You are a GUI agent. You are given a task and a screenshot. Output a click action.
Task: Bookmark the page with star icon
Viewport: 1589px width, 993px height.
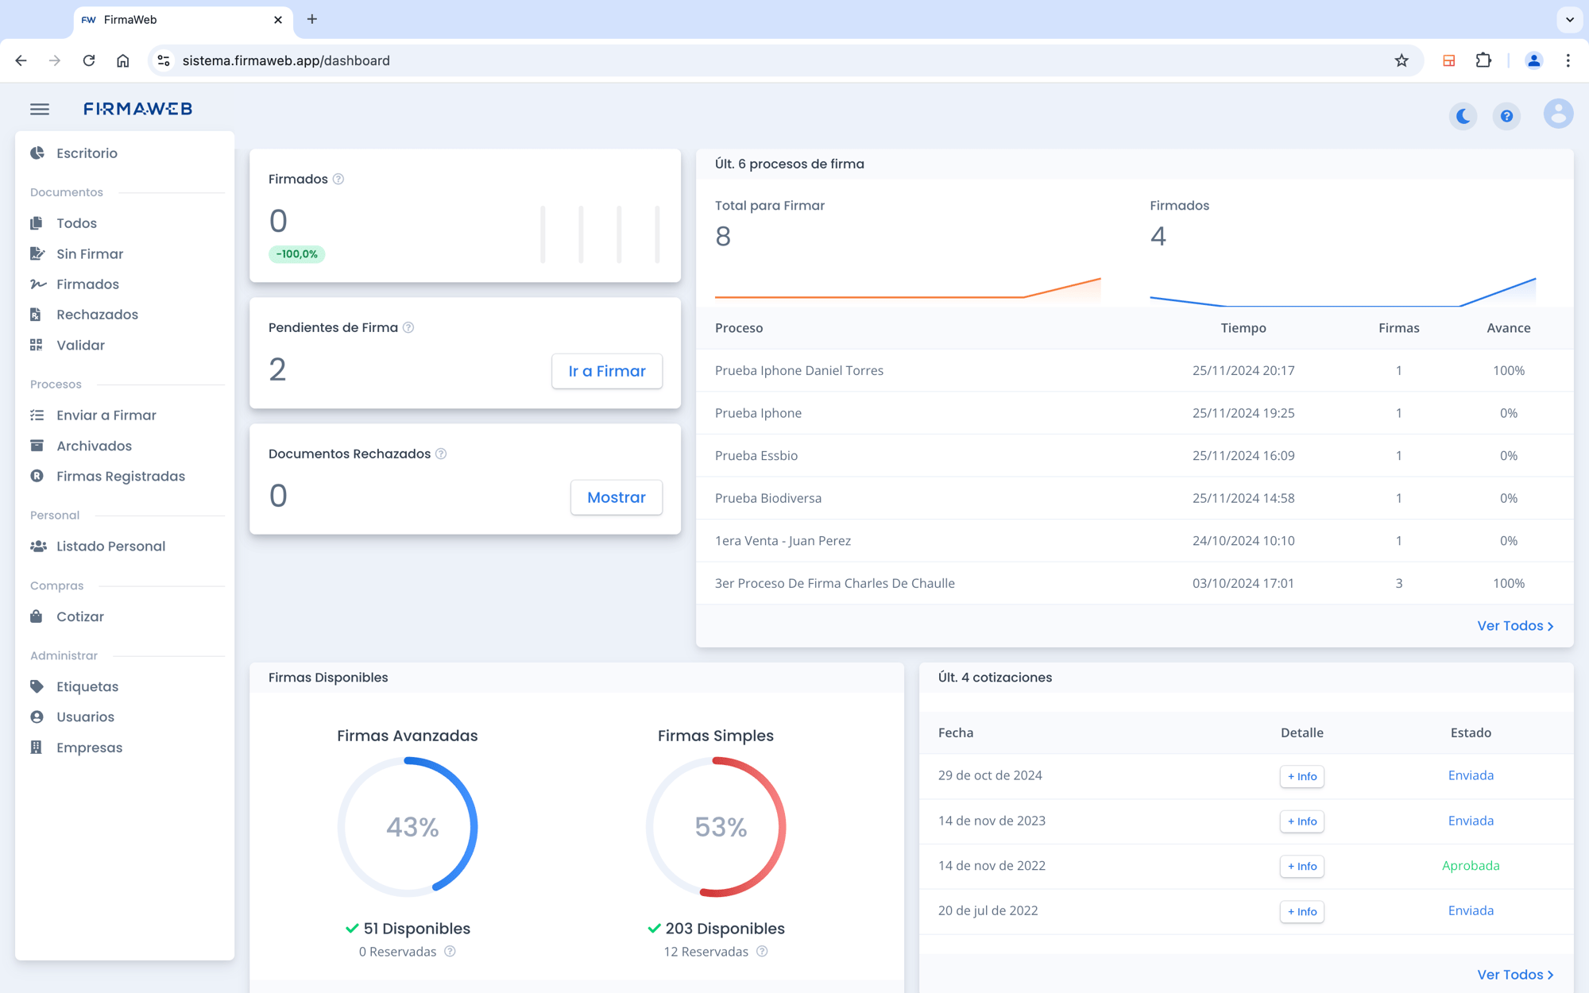1401,60
